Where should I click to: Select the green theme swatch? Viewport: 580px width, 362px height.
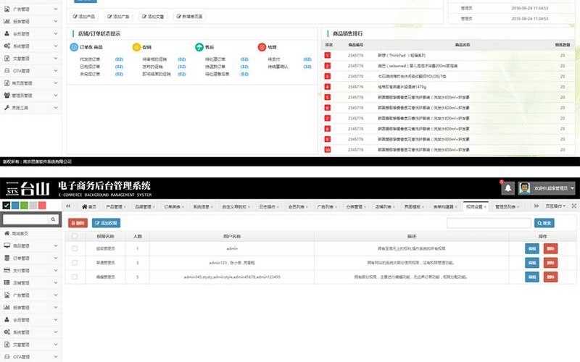point(24,206)
